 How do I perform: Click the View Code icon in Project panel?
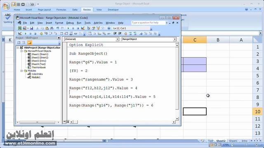tap(19, 43)
